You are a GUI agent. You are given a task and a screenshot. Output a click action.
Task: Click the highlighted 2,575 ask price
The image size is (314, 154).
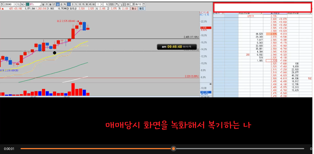coord(271,34)
